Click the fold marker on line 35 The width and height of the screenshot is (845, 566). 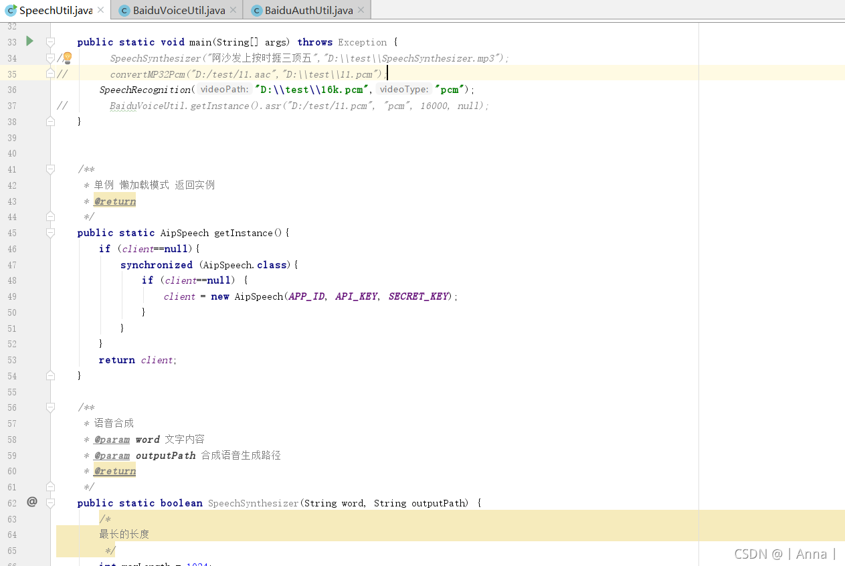[x=50, y=74]
